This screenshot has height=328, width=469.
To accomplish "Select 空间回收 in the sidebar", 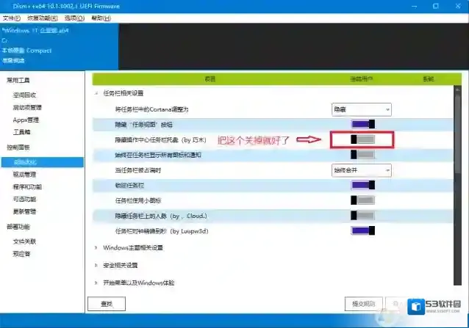I will pyautogui.click(x=24, y=95).
